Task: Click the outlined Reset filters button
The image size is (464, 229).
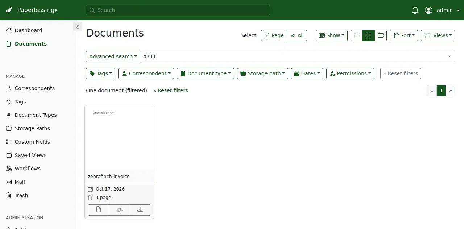Action: pos(401,73)
